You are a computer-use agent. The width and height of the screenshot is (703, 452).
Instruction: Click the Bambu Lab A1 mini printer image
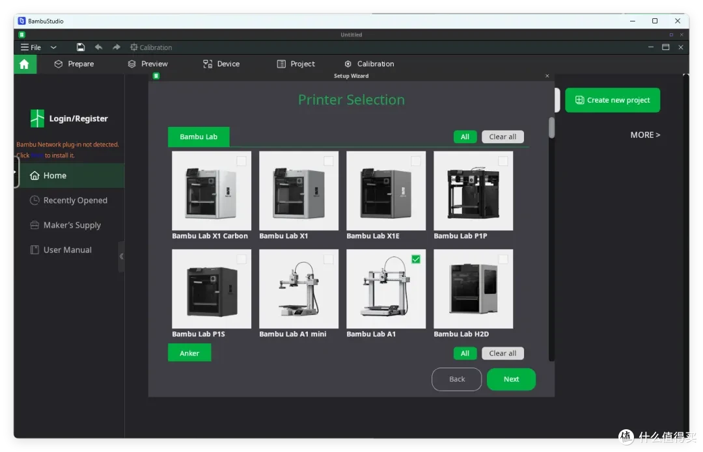(299, 289)
